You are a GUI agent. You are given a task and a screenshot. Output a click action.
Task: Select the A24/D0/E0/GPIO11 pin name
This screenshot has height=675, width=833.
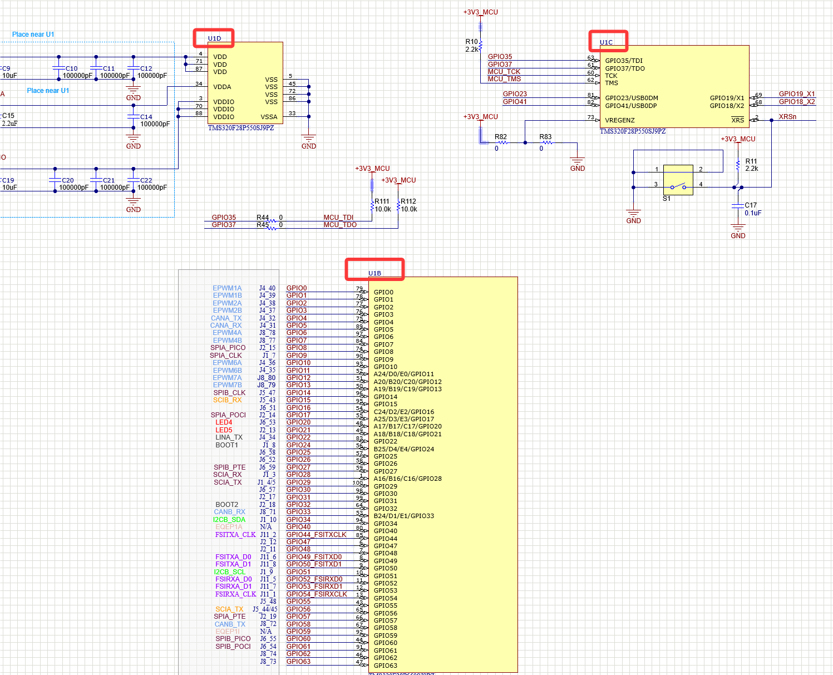pyautogui.click(x=403, y=375)
